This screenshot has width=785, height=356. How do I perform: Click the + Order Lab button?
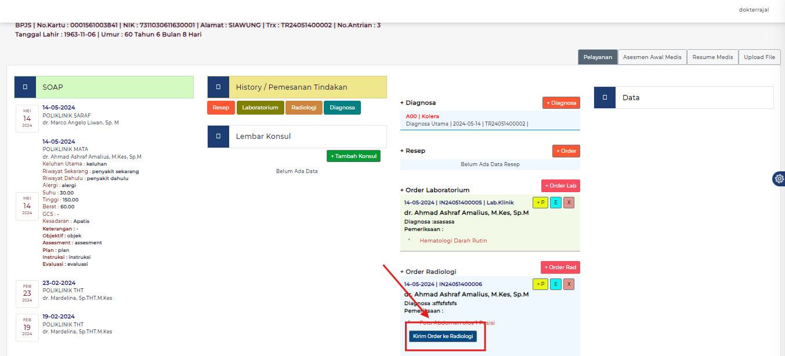pos(560,186)
